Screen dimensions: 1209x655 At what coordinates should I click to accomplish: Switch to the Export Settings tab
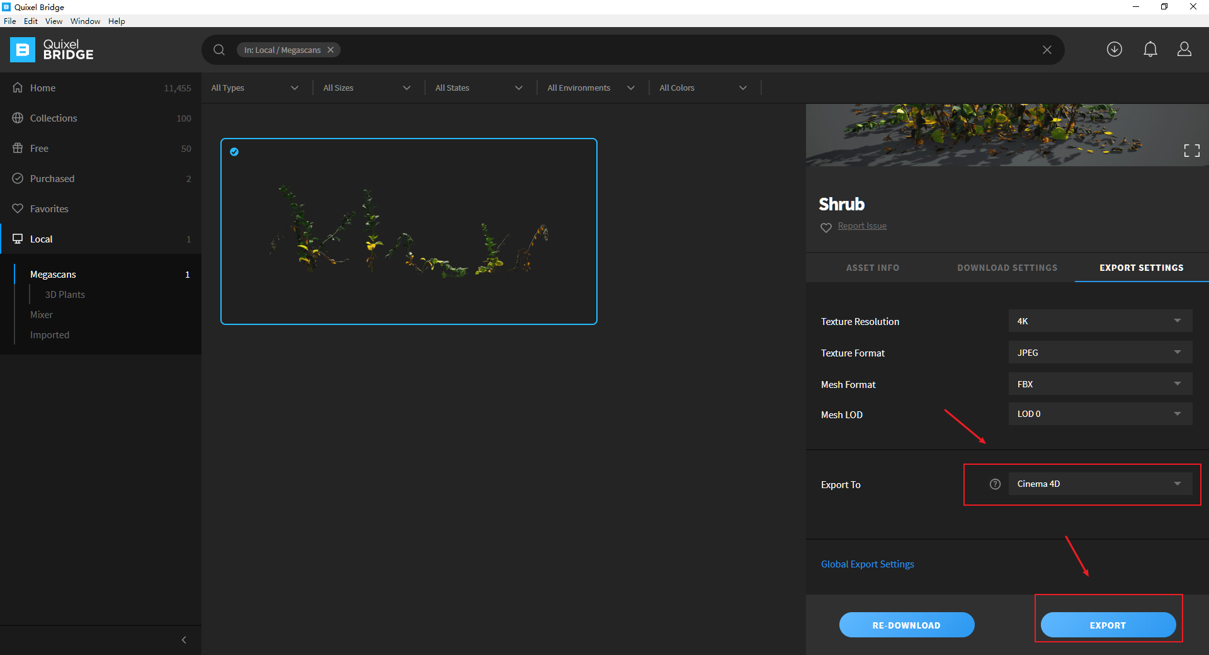point(1142,268)
